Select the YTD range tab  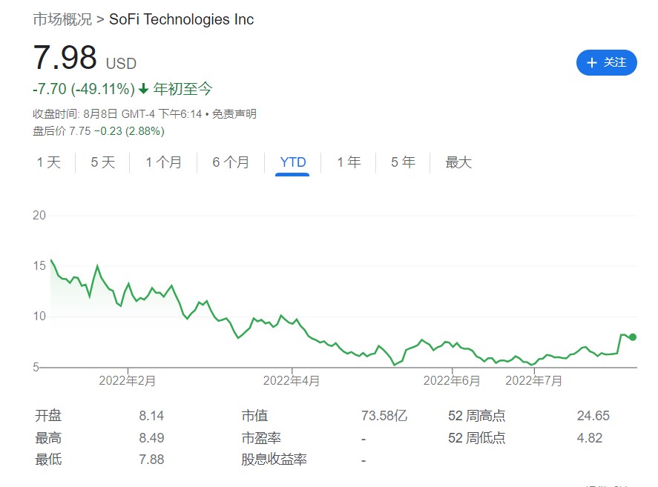click(292, 162)
